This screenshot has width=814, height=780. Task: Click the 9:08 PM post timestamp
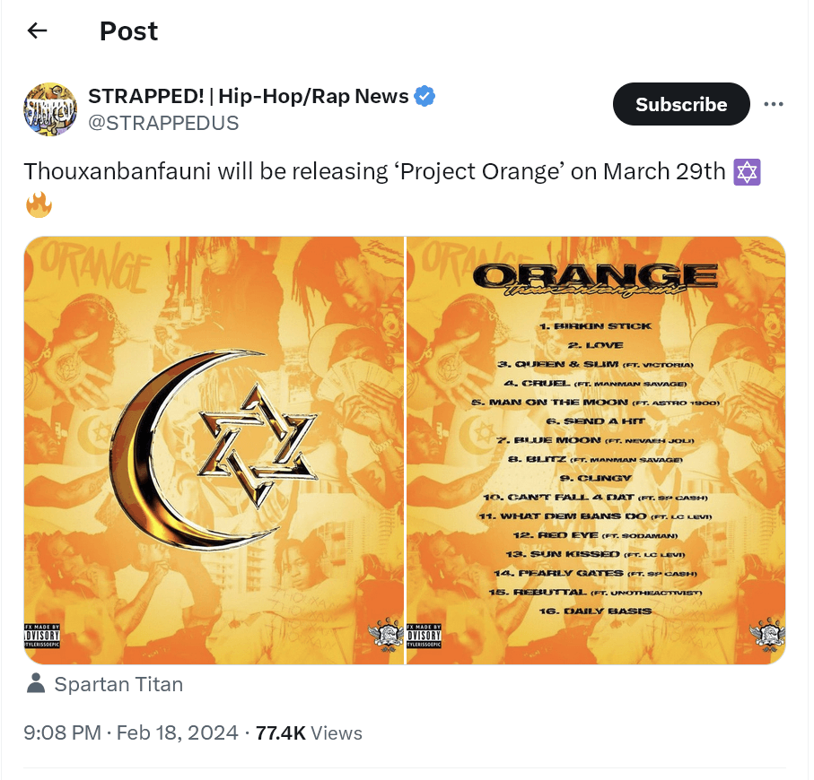pyautogui.click(x=62, y=732)
